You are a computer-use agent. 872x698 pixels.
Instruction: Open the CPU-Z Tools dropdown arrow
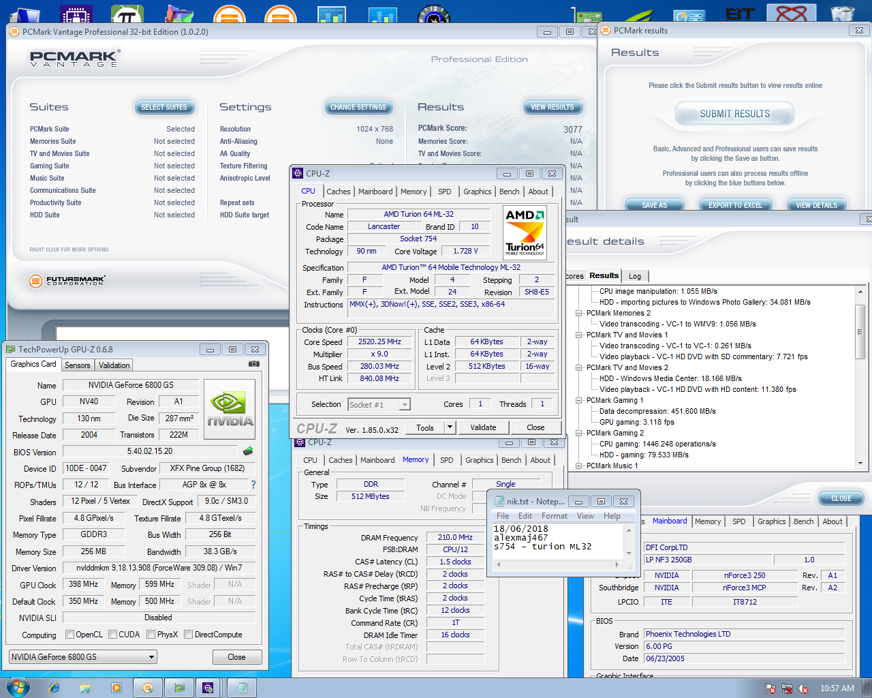click(x=450, y=427)
